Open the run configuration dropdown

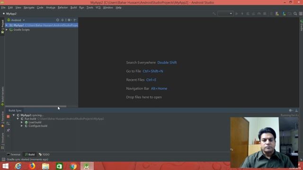(225, 14)
